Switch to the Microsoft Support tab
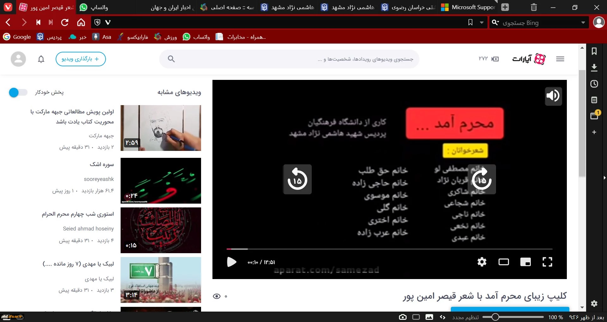This screenshot has width=607, height=322. pos(469,7)
